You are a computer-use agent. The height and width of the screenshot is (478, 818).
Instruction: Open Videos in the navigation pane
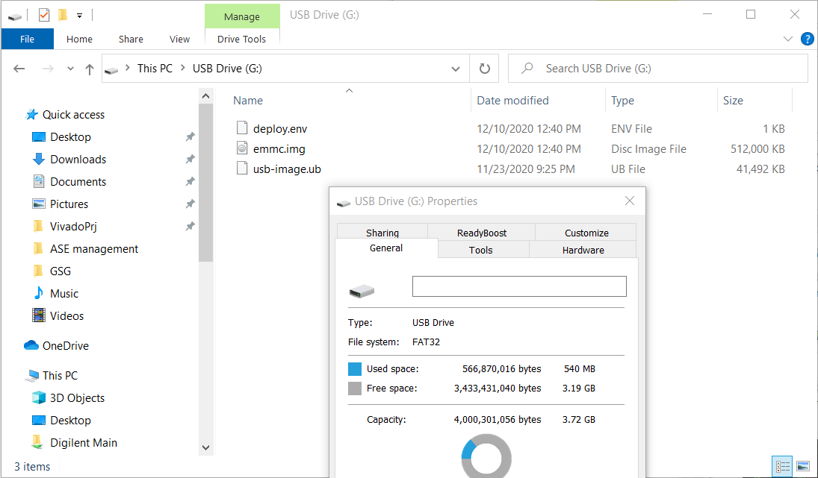click(x=66, y=316)
